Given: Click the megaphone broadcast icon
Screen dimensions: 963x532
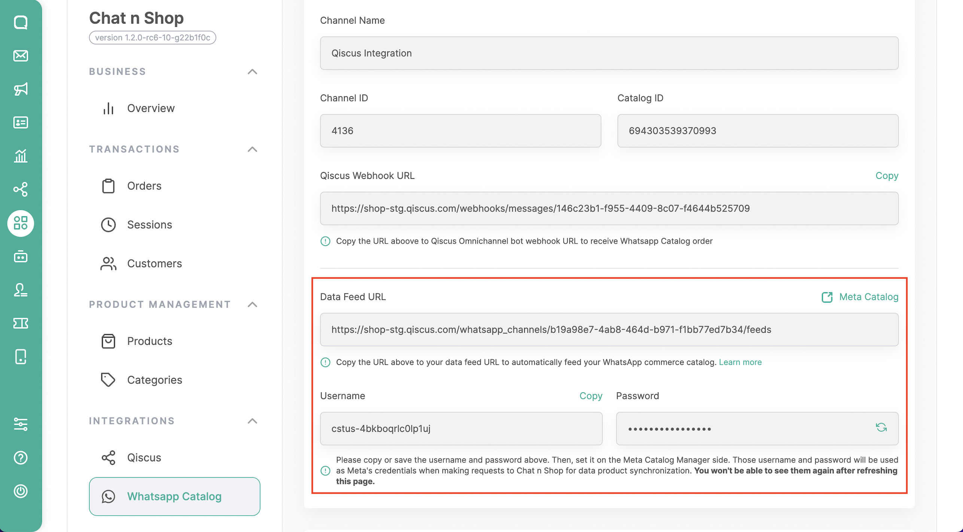Looking at the screenshot, I should click(21, 89).
